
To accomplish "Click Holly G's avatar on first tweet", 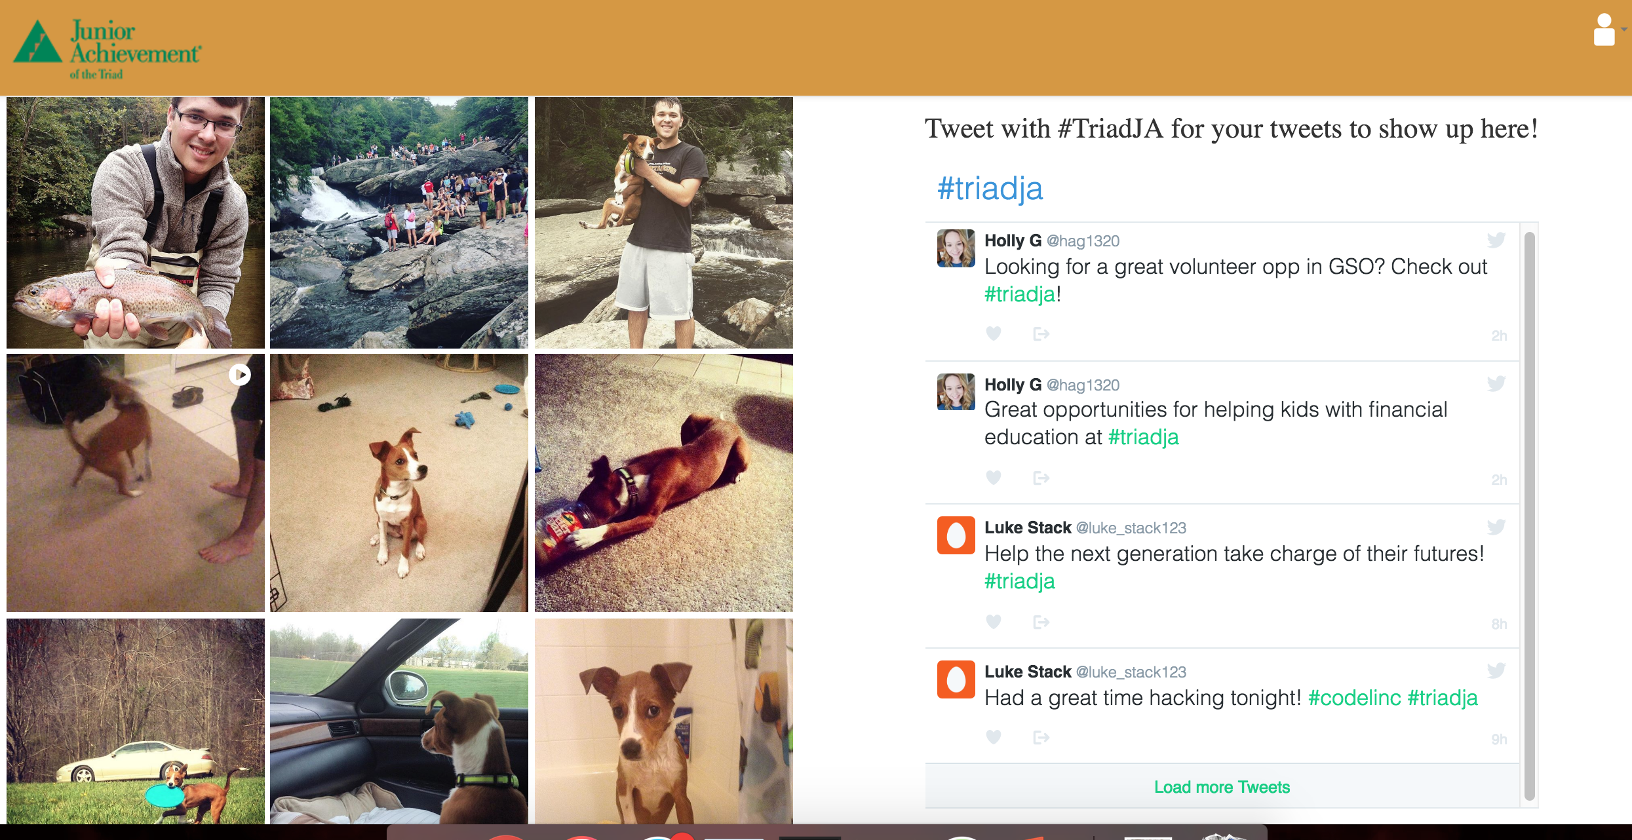I will pyautogui.click(x=956, y=248).
